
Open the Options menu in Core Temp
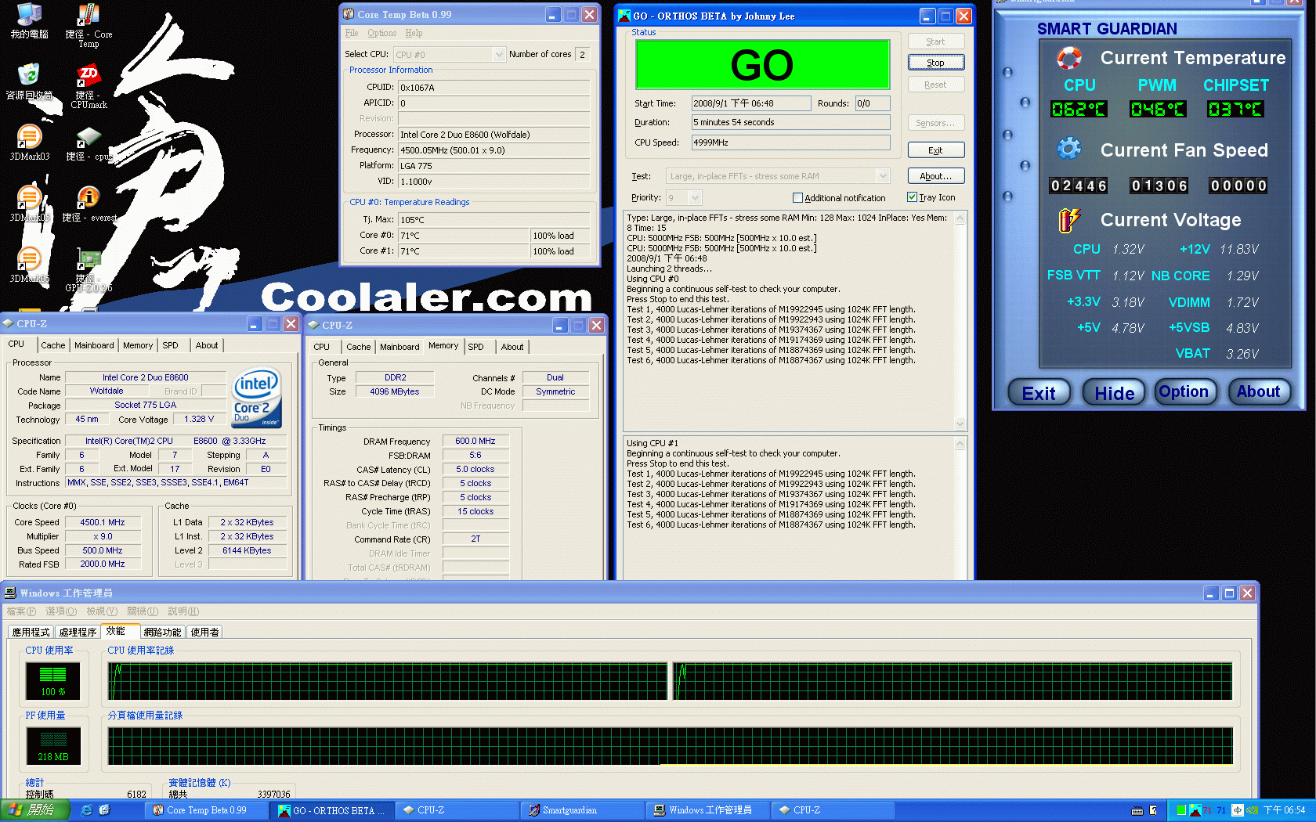(381, 33)
